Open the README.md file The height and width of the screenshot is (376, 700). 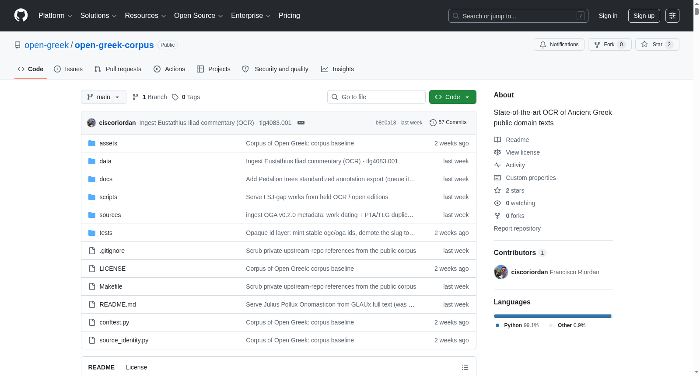(x=118, y=304)
